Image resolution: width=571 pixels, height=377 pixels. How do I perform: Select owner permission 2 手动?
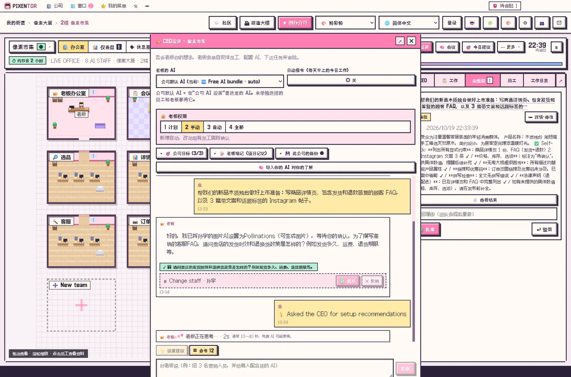[x=192, y=127]
